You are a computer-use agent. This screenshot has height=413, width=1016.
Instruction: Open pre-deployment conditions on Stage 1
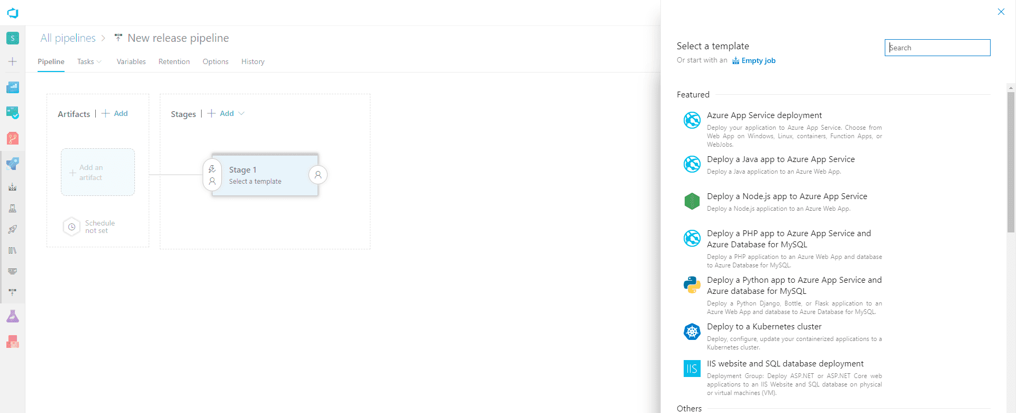[x=212, y=175]
